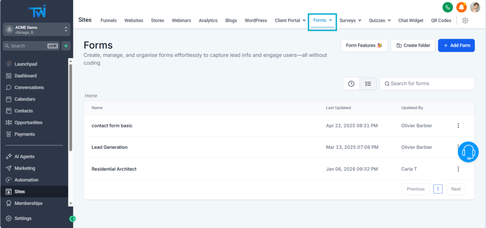Open the Sites settings gear icon
This screenshot has width=486, height=228.
pyautogui.click(x=465, y=20)
